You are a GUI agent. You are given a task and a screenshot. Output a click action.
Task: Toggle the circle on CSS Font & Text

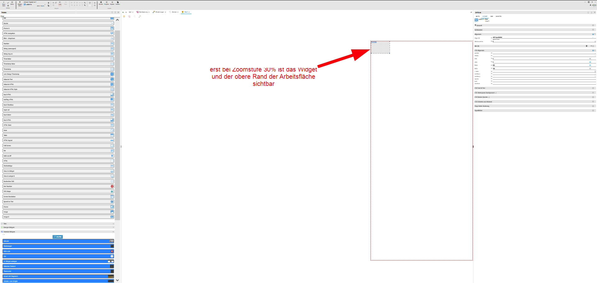[x=593, y=88]
